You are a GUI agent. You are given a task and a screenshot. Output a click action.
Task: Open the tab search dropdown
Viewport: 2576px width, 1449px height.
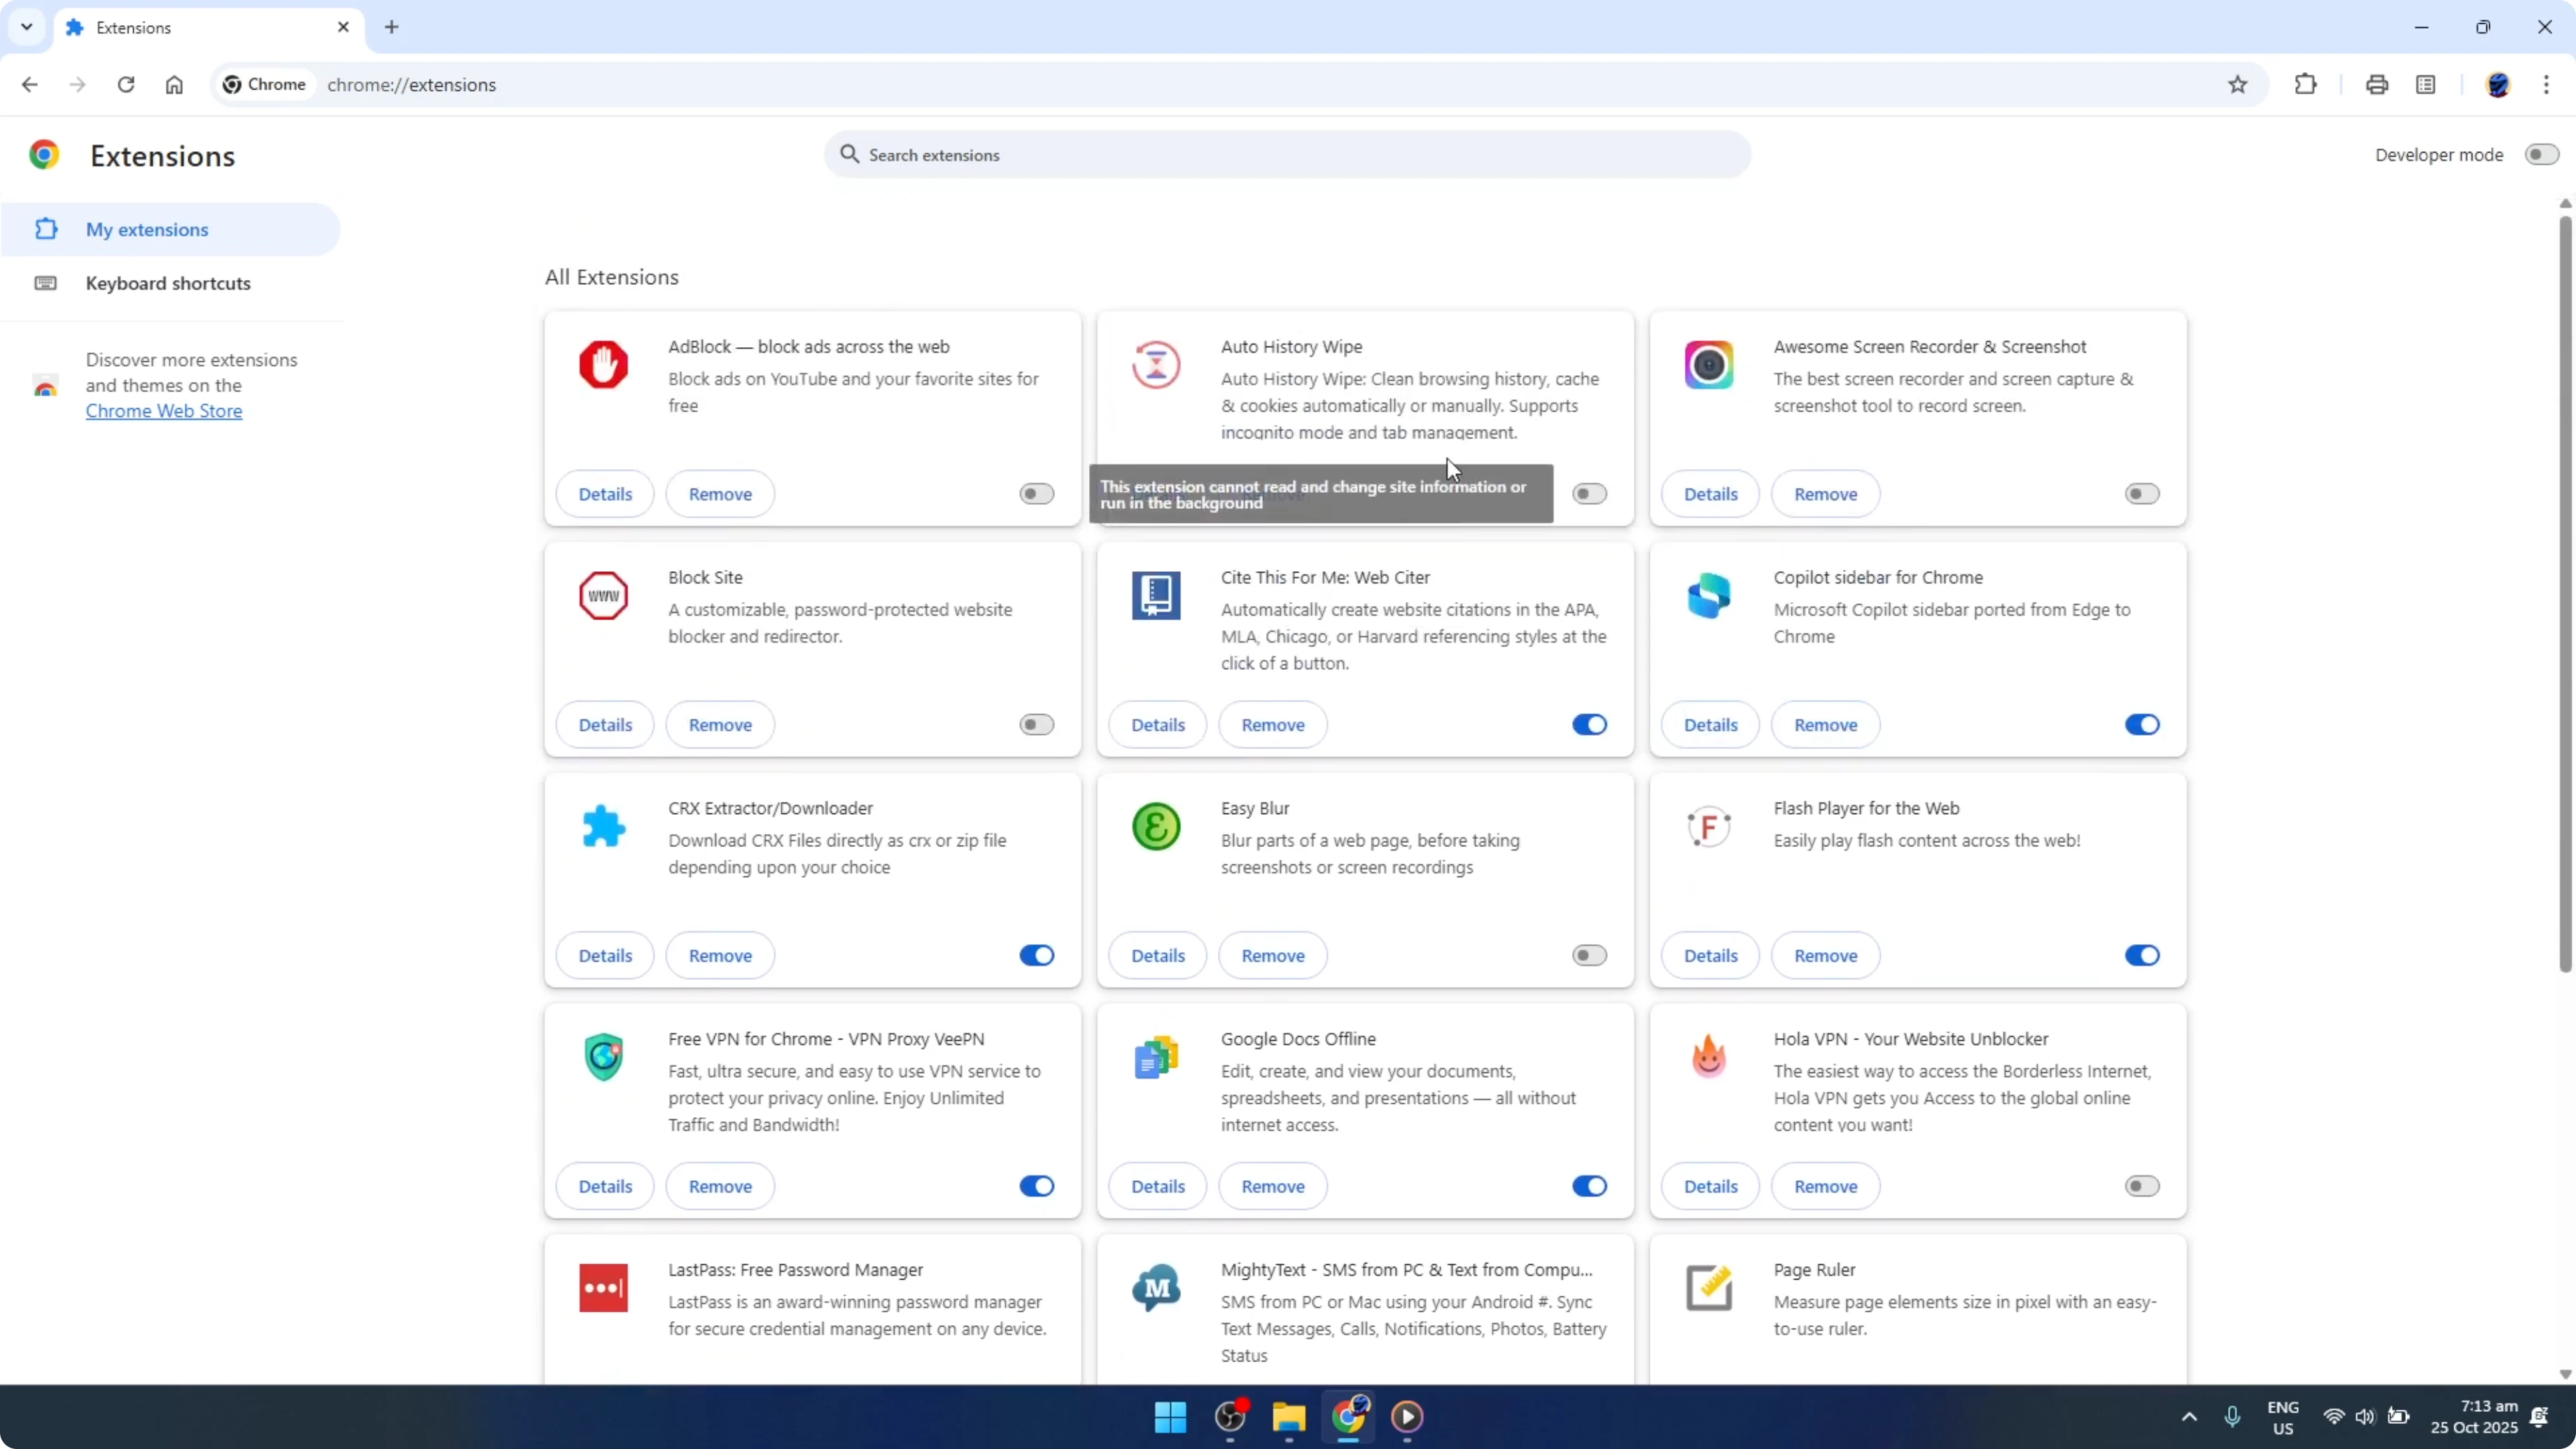point(27,27)
